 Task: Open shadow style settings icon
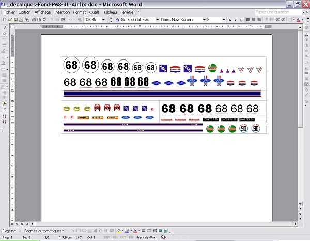pyautogui.click(x=160, y=231)
